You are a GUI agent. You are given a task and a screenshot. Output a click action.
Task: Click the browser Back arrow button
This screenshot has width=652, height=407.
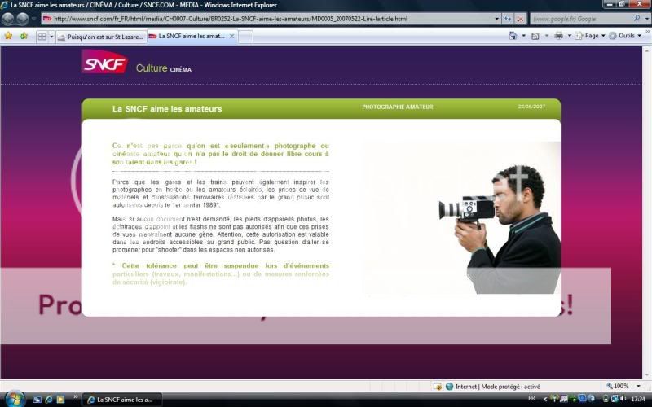[9, 18]
